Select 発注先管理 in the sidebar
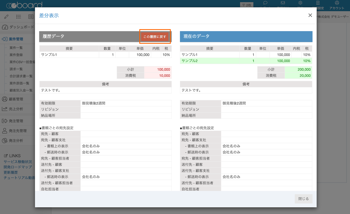Viewport: 350px width, 214px height. click(x=18, y=131)
